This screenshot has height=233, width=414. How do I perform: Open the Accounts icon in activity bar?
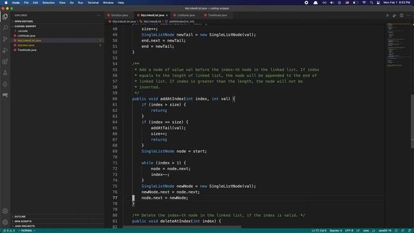click(5, 211)
